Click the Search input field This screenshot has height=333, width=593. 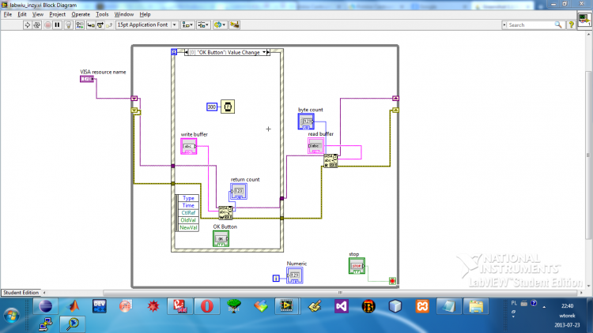tap(532, 25)
